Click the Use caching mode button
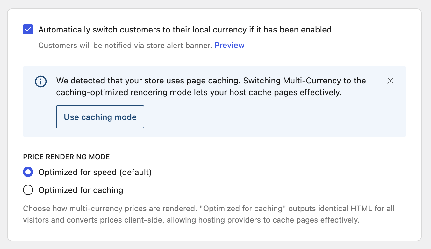 [x=100, y=117]
